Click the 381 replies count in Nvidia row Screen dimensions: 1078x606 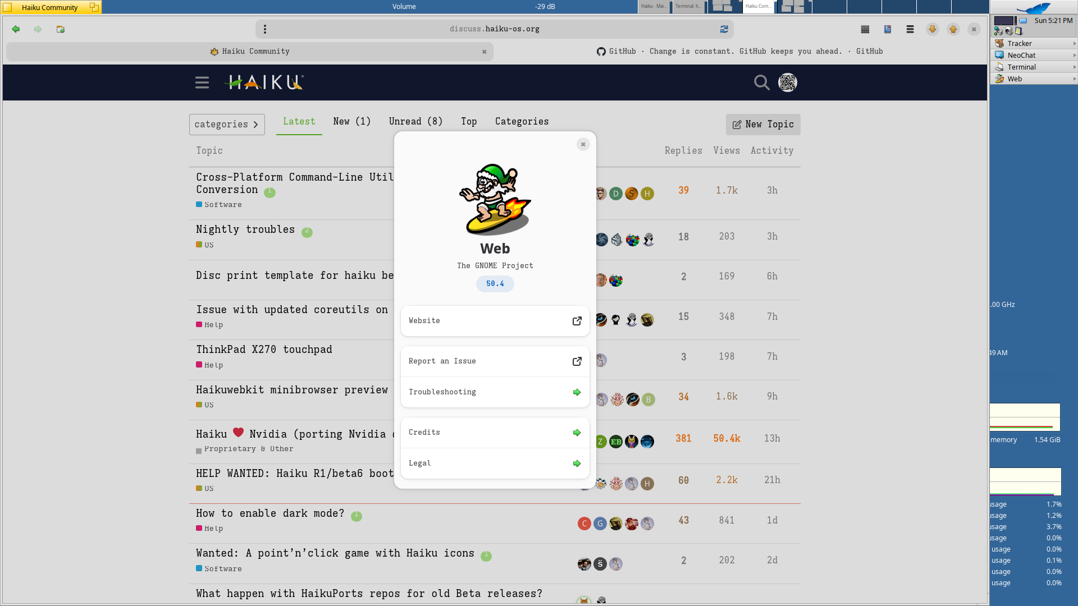click(x=683, y=439)
